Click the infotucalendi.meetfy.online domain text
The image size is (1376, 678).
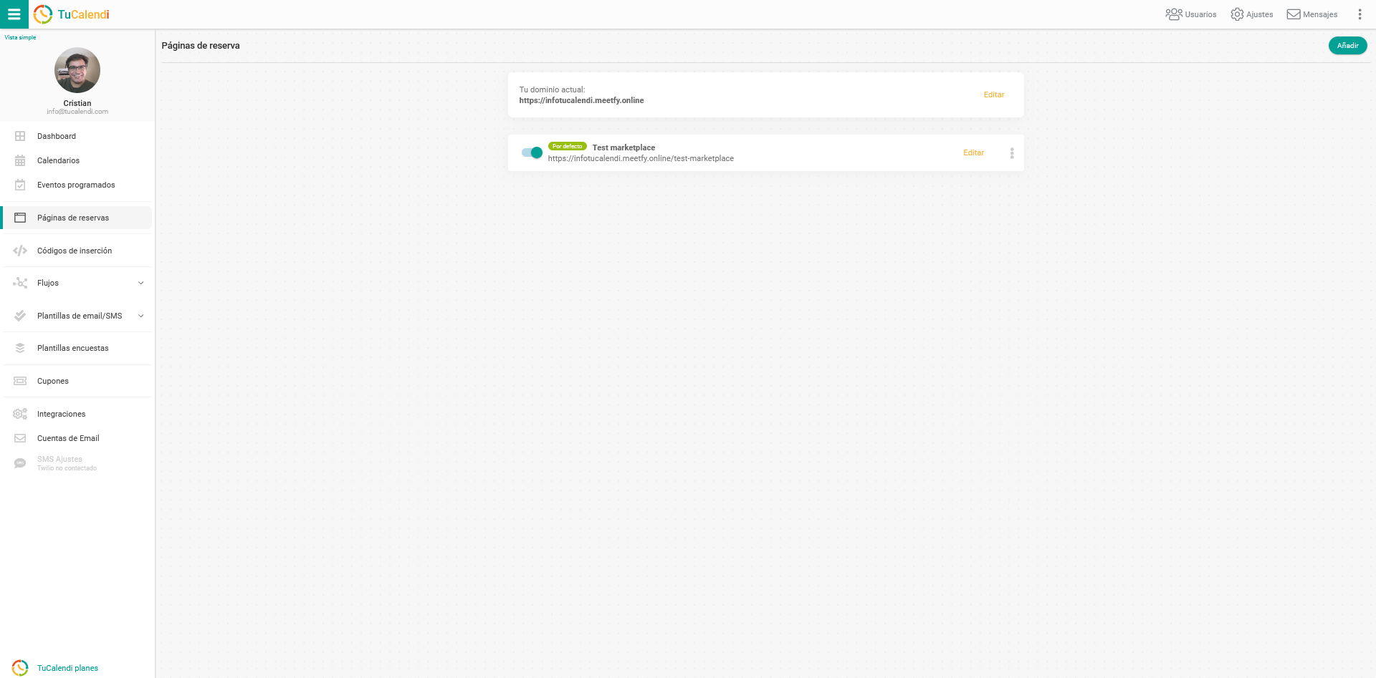[x=581, y=100]
